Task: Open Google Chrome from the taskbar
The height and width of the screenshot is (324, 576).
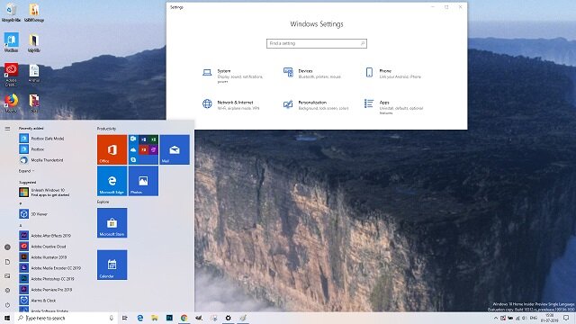Action: tap(184, 318)
